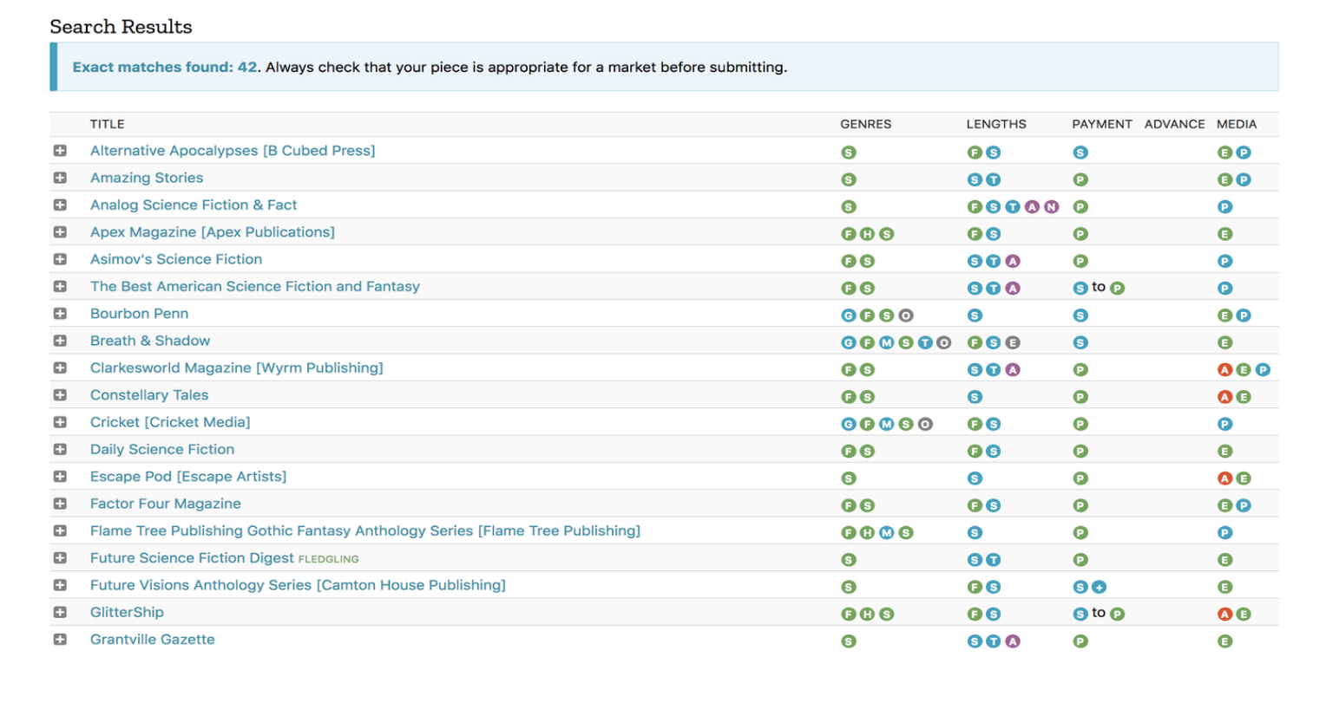Expand the Amazing Stories row
Viewport: 1326px width, 709px height.
pyautogui.click(x=60, y=178)
